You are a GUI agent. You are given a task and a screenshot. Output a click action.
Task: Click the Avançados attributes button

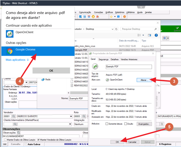click(144, 124)
